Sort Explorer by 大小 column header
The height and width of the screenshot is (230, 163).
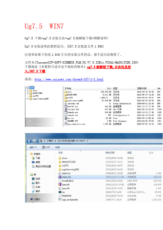point(151,153)
